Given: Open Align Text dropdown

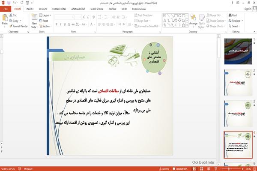Looking at the screenshot, I should [142, 21].
